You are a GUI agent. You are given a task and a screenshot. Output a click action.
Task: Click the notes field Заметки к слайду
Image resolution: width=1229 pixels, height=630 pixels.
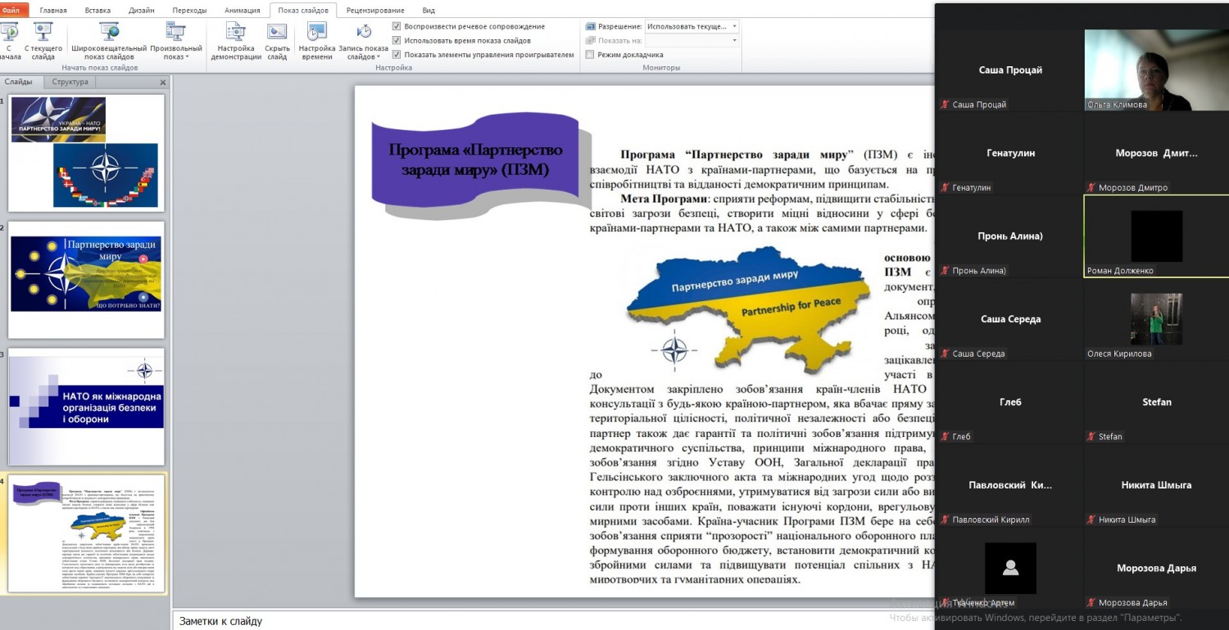[553, 621]
